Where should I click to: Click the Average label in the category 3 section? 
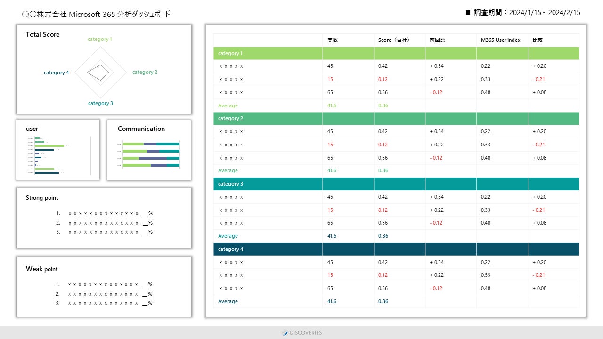[228, 236]
